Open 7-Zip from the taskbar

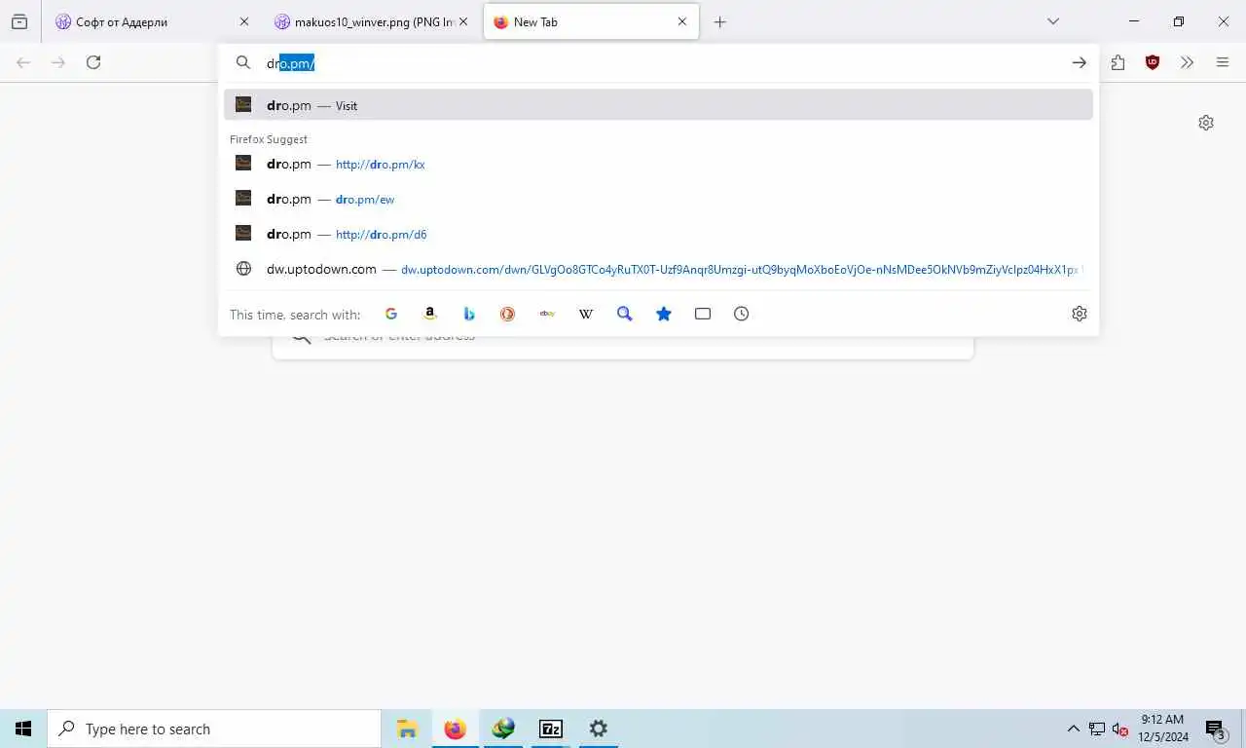point(550,729)
